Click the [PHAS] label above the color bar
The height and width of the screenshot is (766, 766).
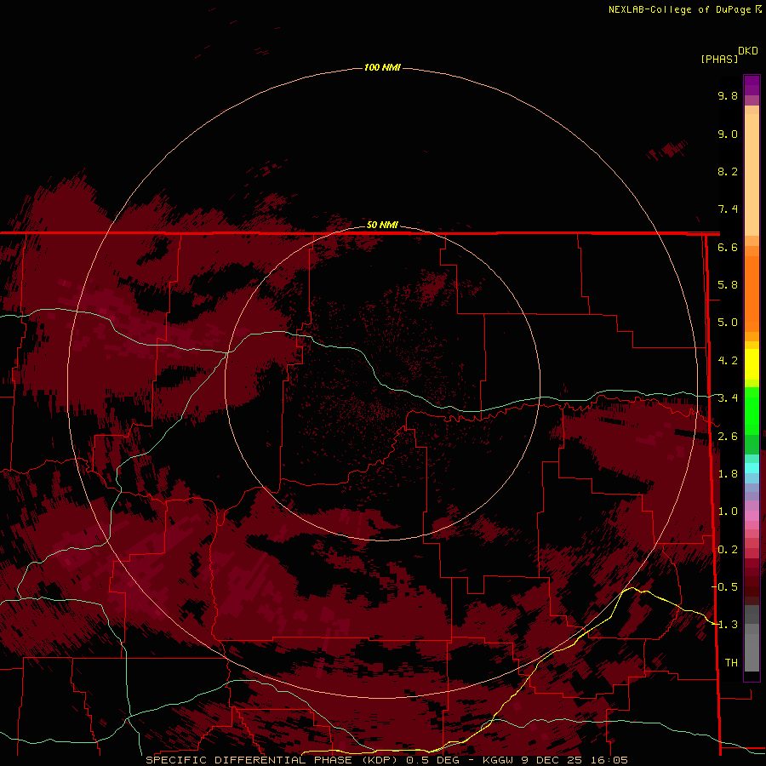pos(719,59)
